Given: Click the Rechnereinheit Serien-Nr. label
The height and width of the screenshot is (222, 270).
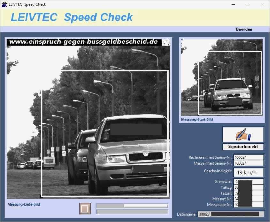Looking at the screenshot, I should pos(210,157).
